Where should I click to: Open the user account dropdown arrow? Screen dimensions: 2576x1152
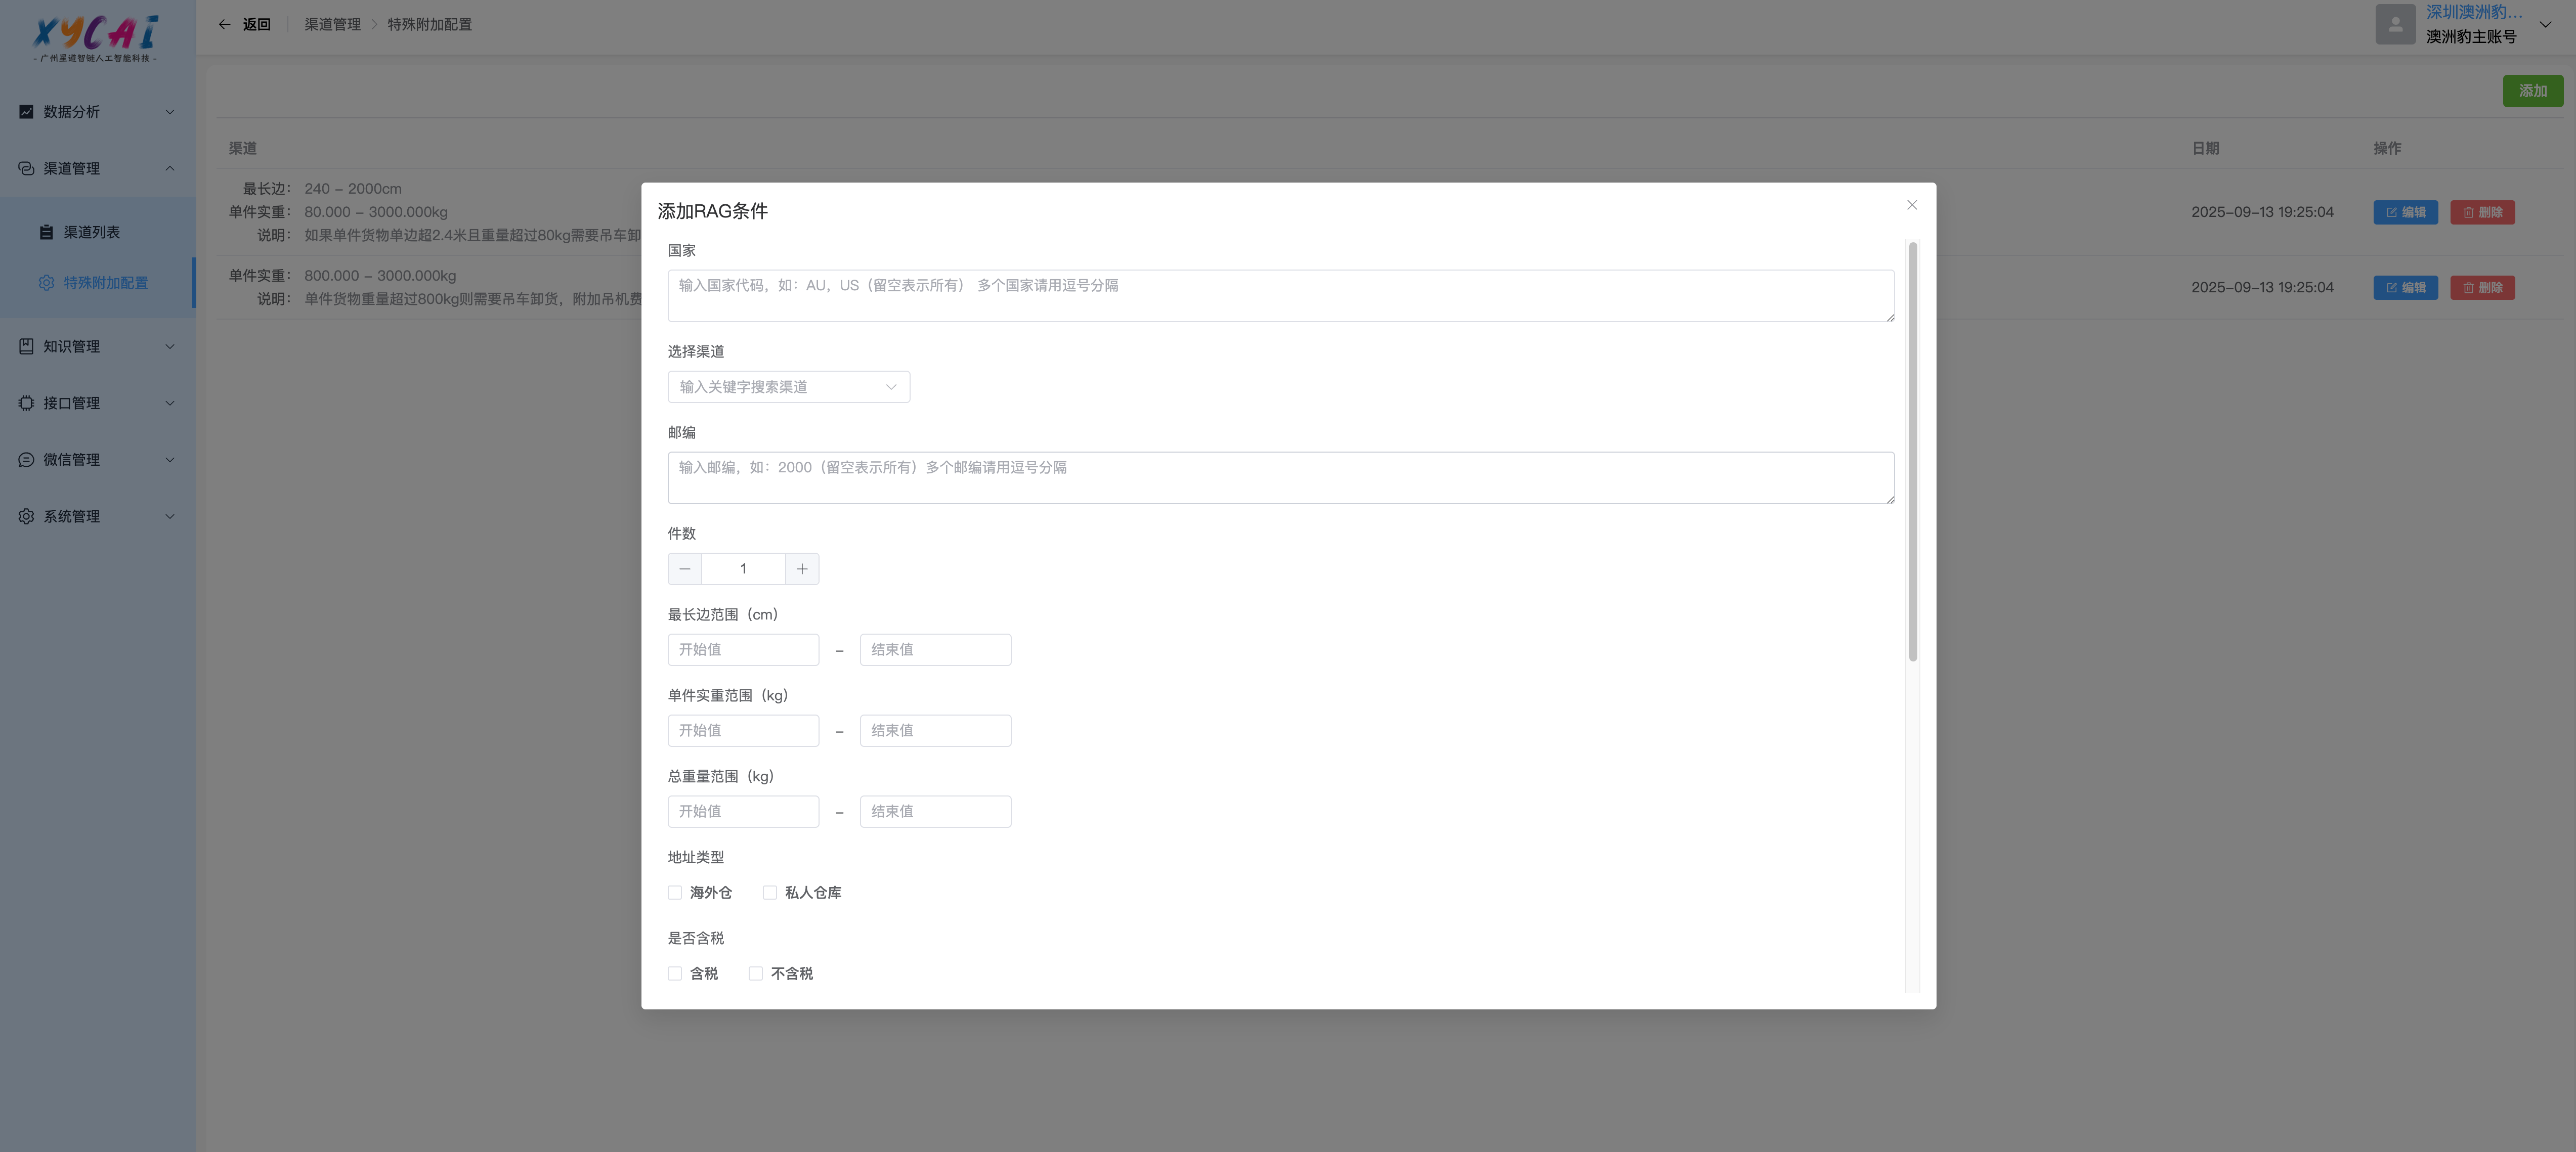coord(2545,25)
